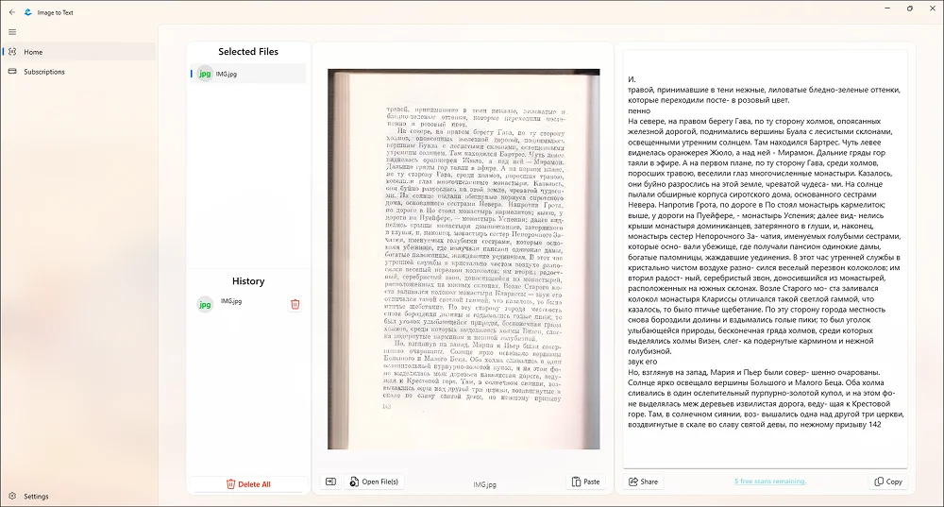944x507 pixels.
Task: Go back using the back arrow
Action: click(x=12, y=12)
